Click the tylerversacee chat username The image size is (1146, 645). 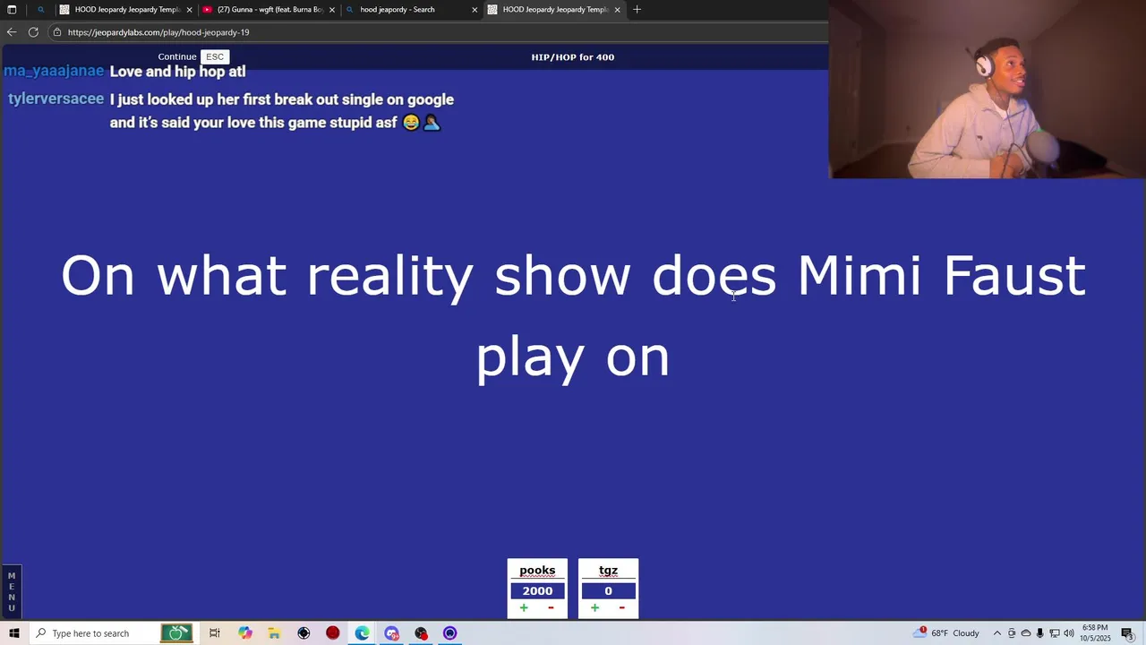click(x=56, y=99)
